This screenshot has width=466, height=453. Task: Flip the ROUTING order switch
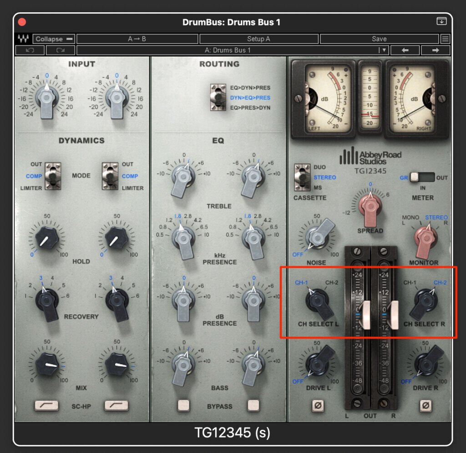[x=218, y=97]
